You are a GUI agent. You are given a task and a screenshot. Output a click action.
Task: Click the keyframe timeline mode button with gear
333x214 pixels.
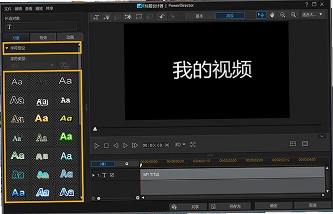tap(103, 164)
